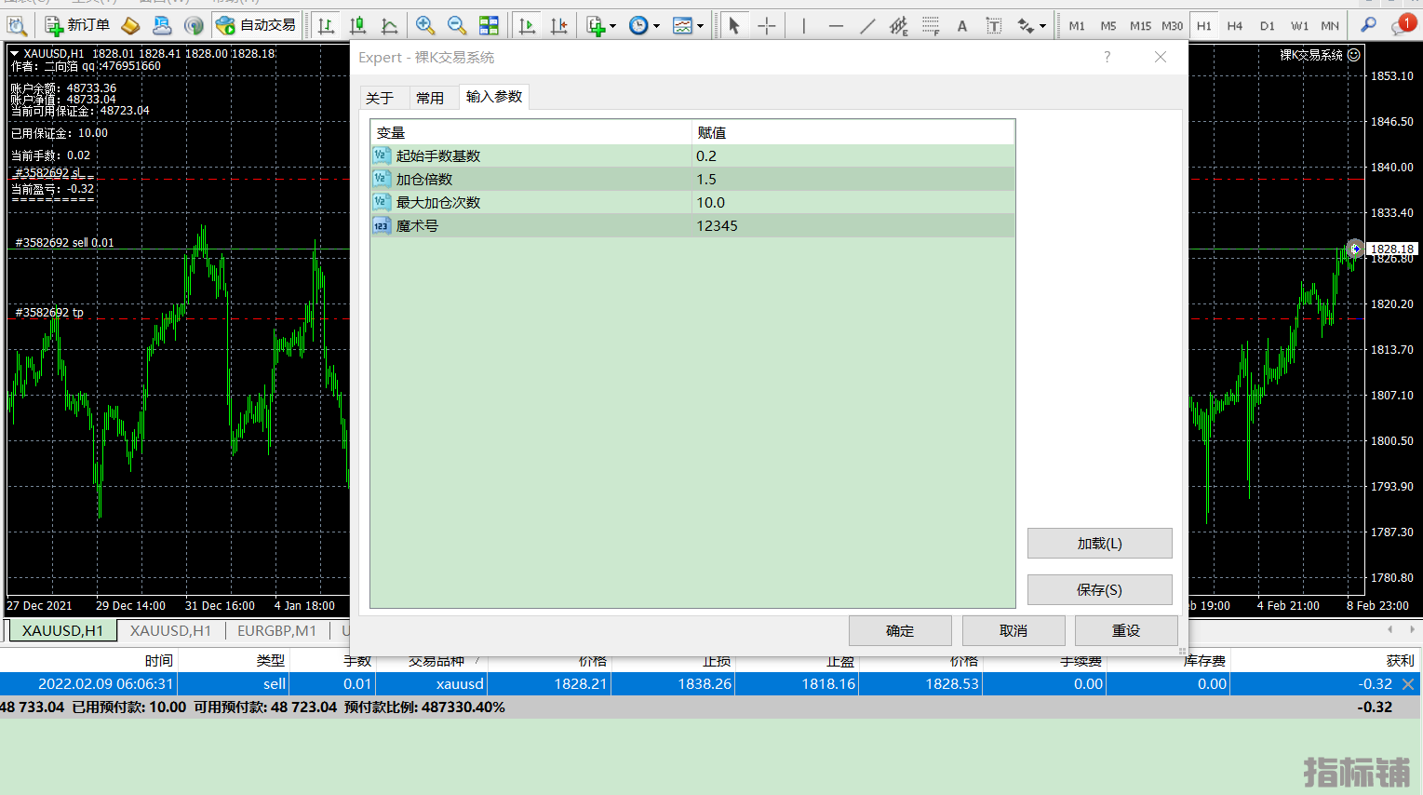Image resolution: width=1423 pixels, height=795 pixels.
Task: Expand the arrow objects dropdown arrow
Action: 1042,26
